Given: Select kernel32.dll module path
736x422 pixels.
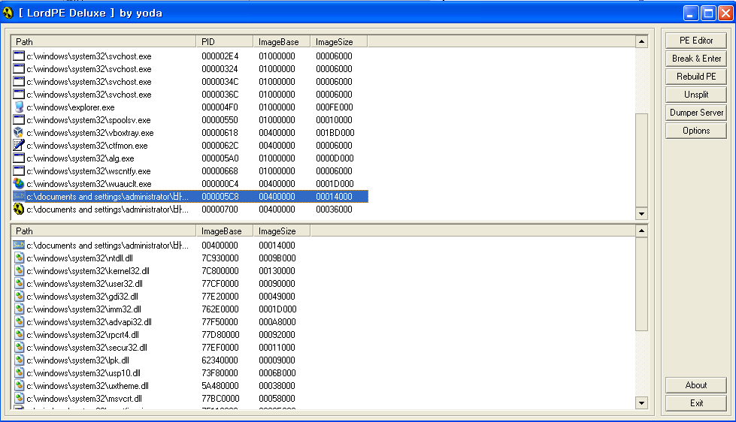Looking at the screenshot, I should pos(88,271).
